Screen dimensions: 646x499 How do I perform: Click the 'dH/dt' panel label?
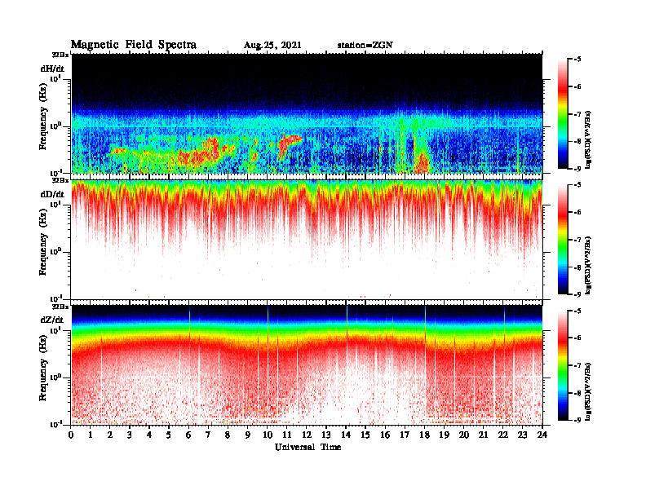click(x=52, y=68)
